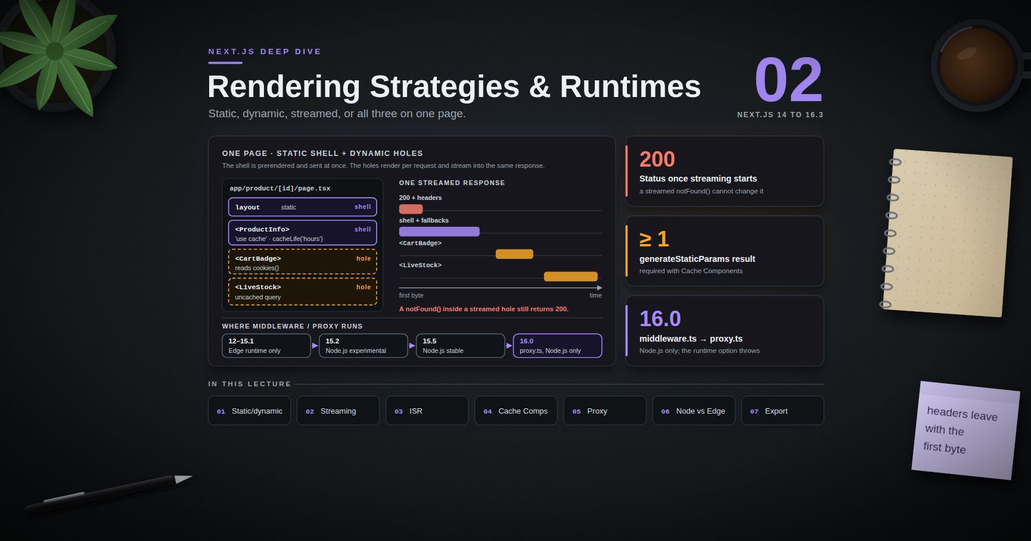1031x541 pixels.
Task: Click the 'first byte' axis label
Action: pos(411,296)
